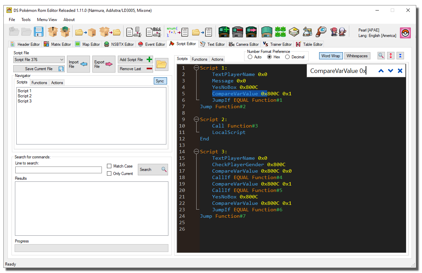The image size is (422, 273).
Task: Switch to the Table Editor tab
Action: pyautogui.click(x=309, y=44)
